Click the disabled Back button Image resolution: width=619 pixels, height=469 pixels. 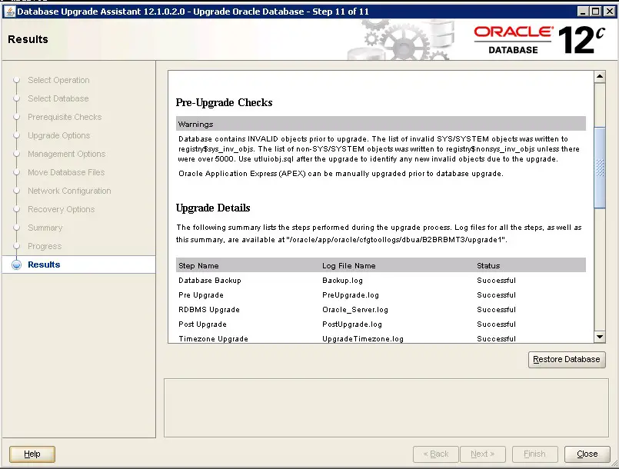[435, 454]
